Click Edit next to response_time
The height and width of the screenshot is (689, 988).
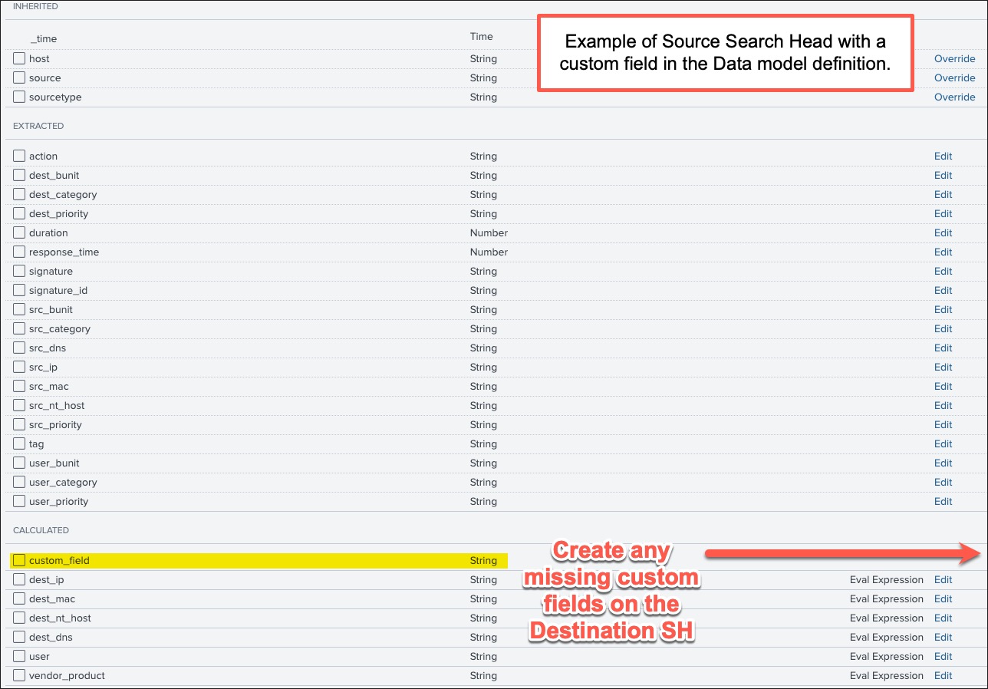coord(943,252)
